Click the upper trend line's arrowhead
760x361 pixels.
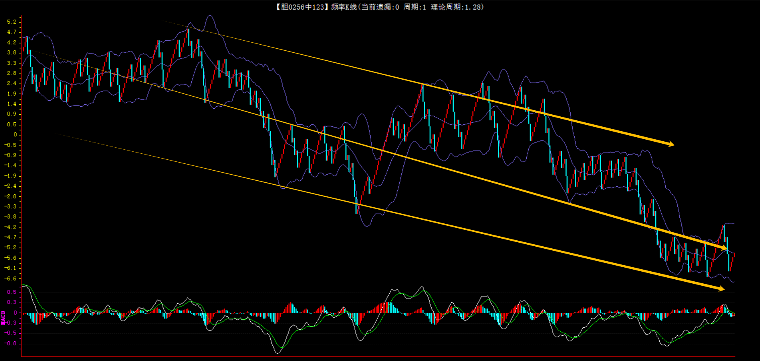click(x=670, y=144)
